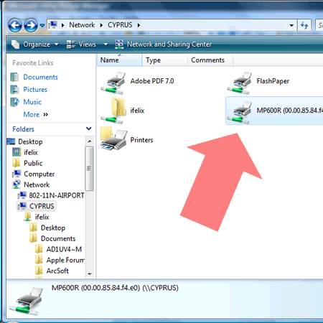Click the Folders pane header label
Image resolution: width=323 pixels, height=323 pixels.
pyautogui.click(x=23, y=129)
